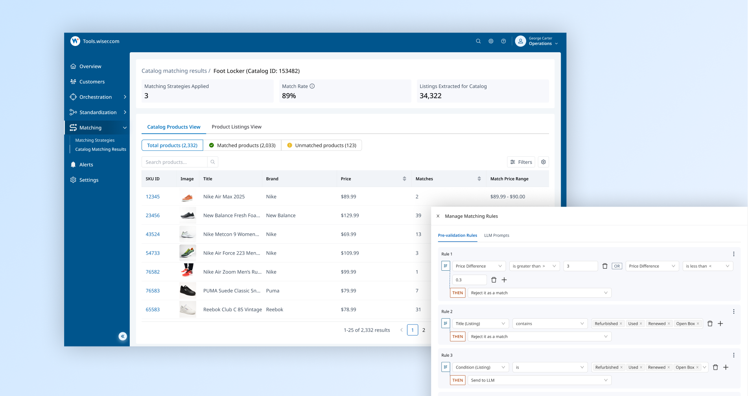Open SKU 43524 link
This screenshot has width=748, height=396.
pyautogui.click(x=153, y=235)
